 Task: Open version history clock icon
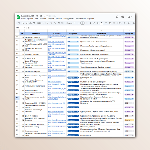click(117, 17)
